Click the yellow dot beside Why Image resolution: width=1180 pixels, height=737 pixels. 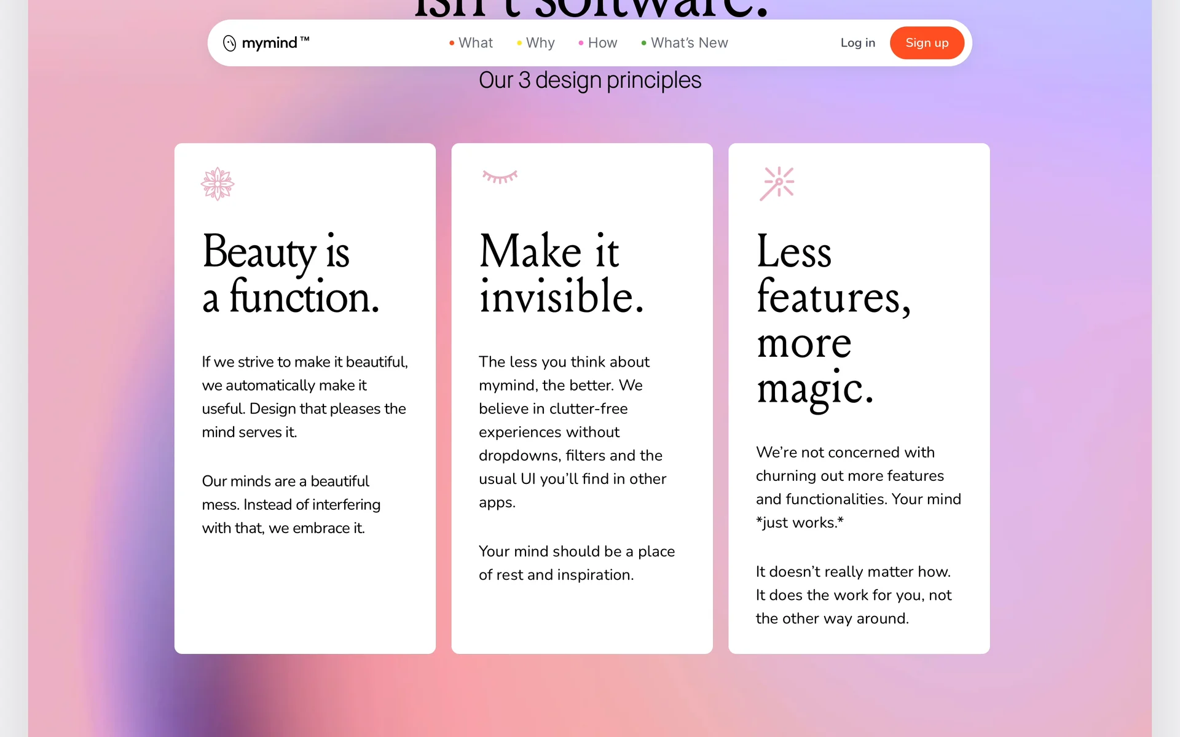pos(519,43)
